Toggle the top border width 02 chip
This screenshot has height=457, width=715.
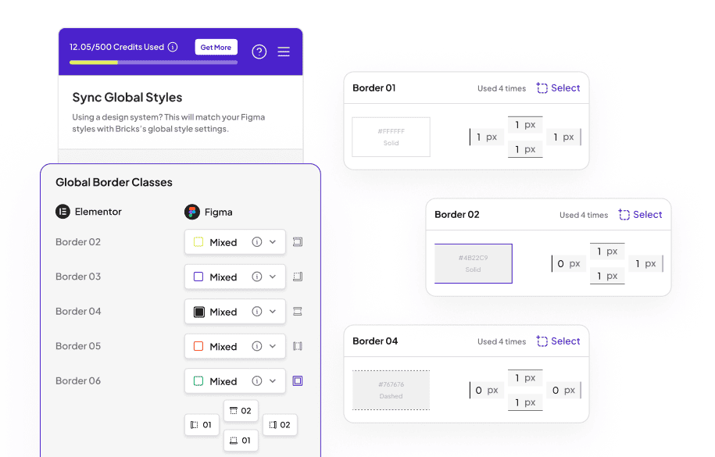point(241,411)
